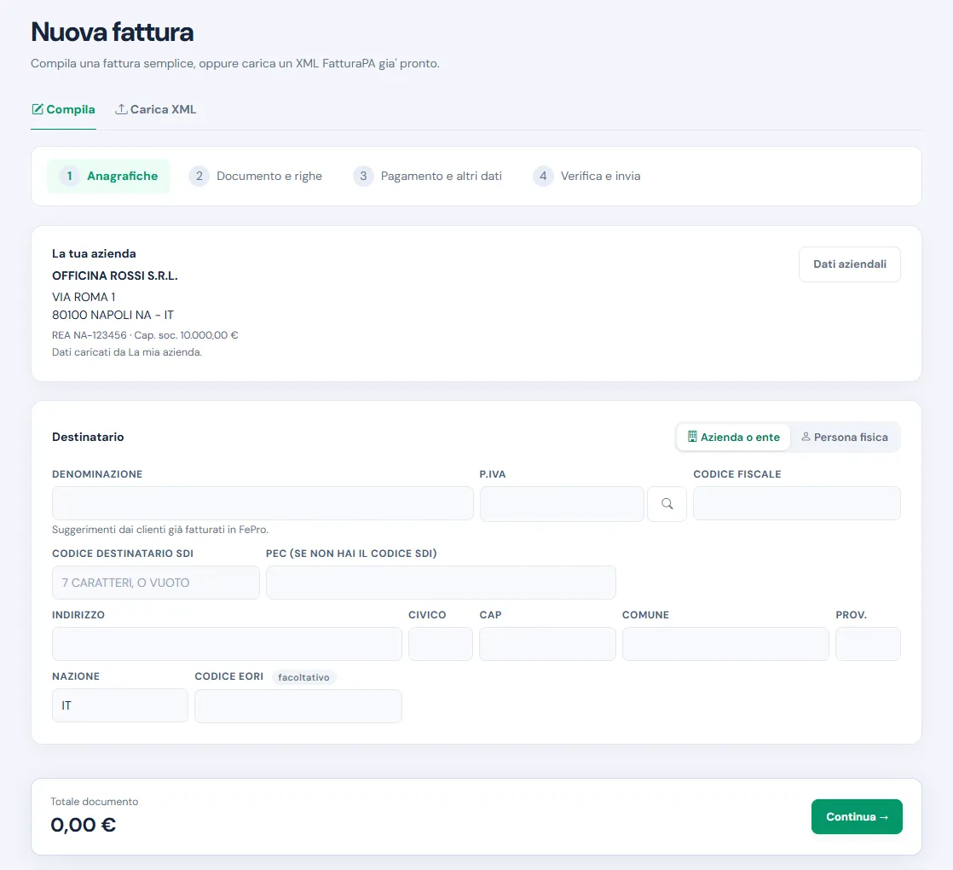Click the Dati caricati da La mia azienda note
Image resolution: width=953 pixels, height=870 pixels.
click(x=127, y=352)
